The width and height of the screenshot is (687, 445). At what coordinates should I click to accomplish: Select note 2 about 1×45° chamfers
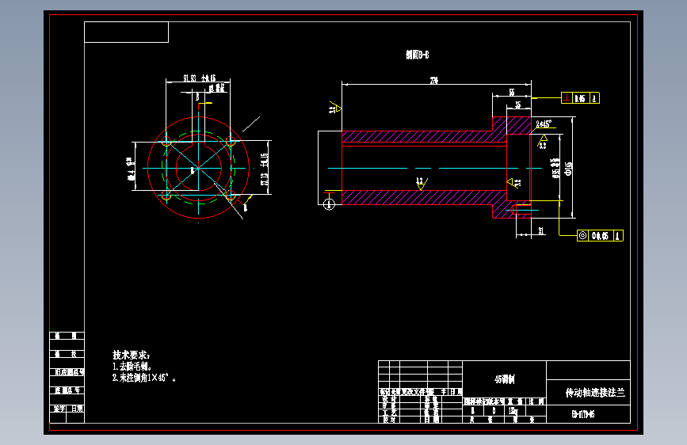[143, 378]
